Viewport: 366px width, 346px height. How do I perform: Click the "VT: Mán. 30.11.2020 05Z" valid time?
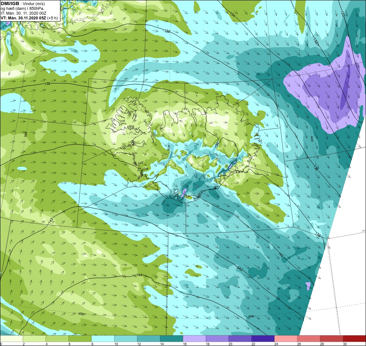click(23, 18)
